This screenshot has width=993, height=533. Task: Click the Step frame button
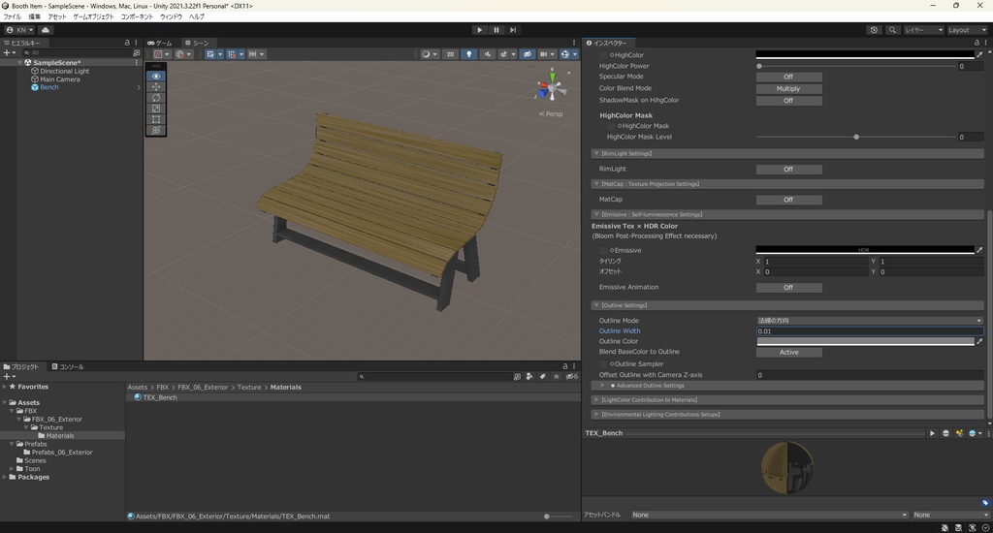coord(513,30)
